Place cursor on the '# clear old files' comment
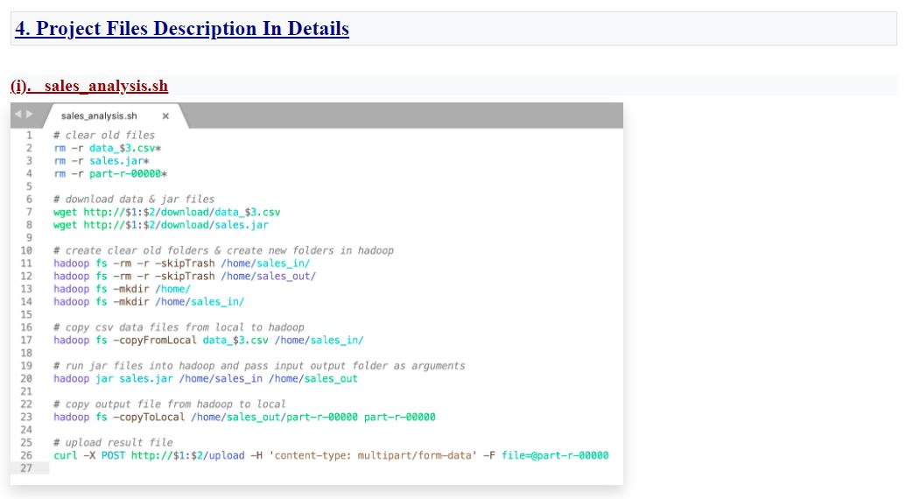 [x=103, y=136]
